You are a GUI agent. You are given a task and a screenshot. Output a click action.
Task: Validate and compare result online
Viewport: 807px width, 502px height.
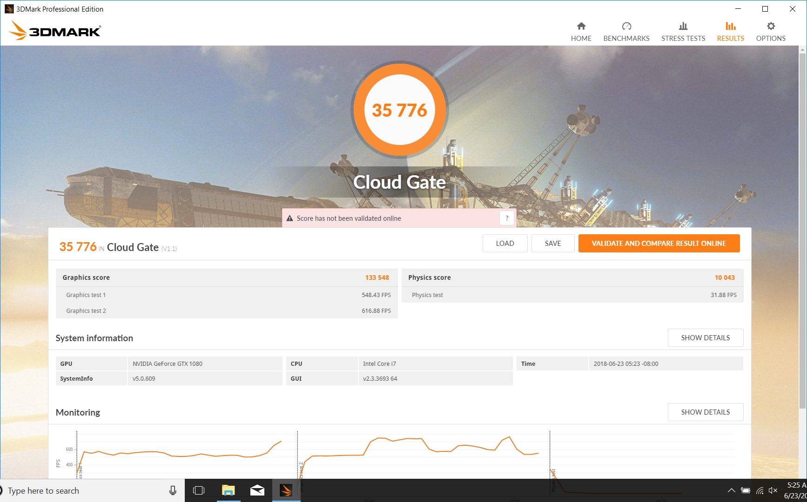(x=659, y=244)
